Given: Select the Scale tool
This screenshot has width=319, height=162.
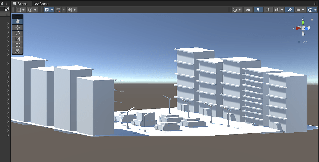Looking at the screenshot, I should pyautogui.click(x=17, y=39).
